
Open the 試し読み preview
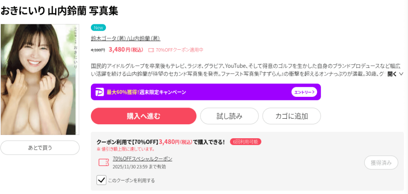(x=229, y=116)
